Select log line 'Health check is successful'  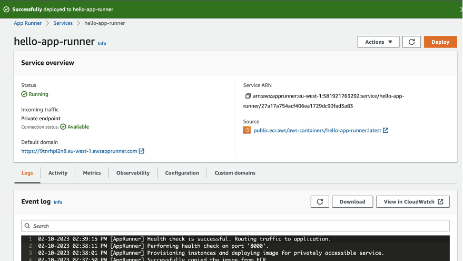click(x=184, y=239)
